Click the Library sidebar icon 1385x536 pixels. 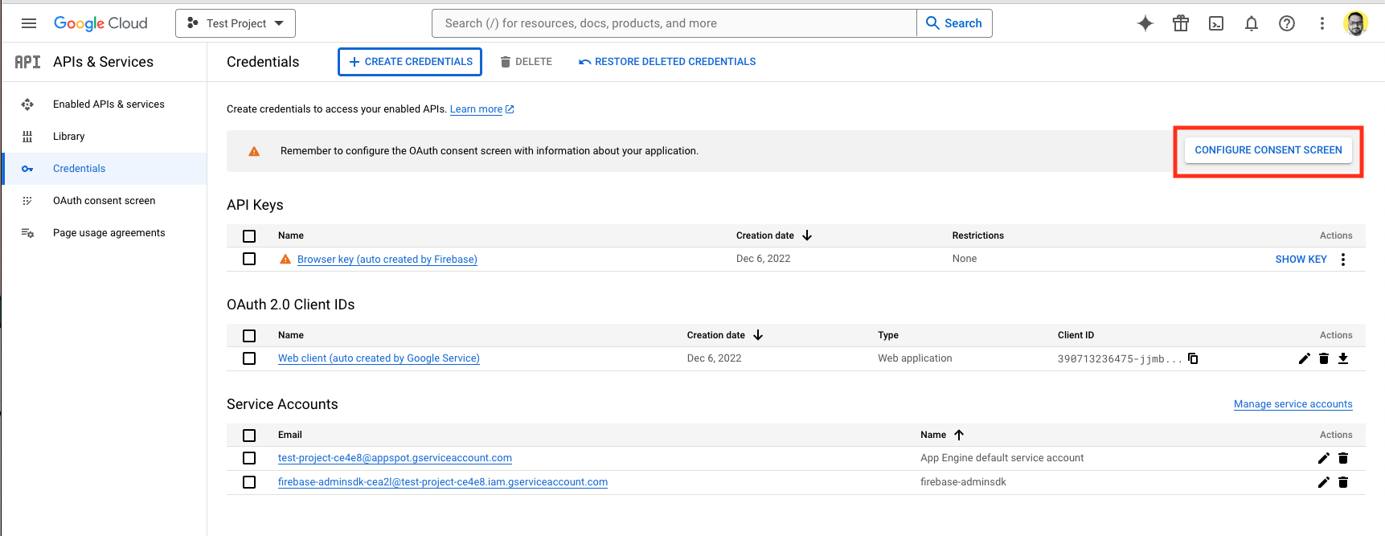click(27, 137)
